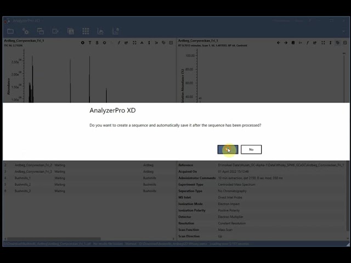Viewport: 351px width, 263px height.
Task: Go to next scan with the right arrow
Action: click(286, 43)
